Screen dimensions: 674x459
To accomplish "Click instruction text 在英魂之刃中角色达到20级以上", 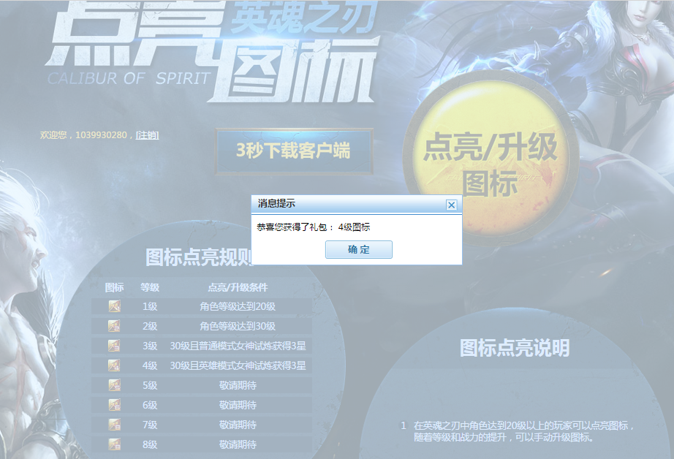I will (483, 425).
